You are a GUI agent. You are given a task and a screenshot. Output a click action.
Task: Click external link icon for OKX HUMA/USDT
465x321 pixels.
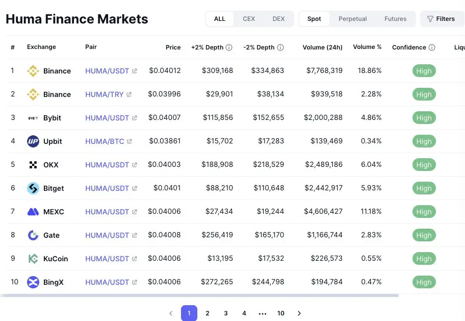coord(134,165)
